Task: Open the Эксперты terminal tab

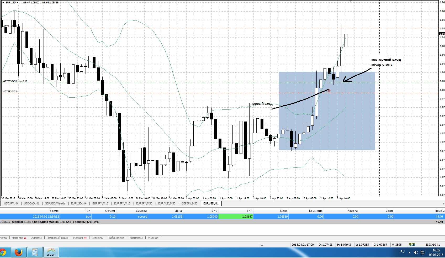Action: click(136, 238)
